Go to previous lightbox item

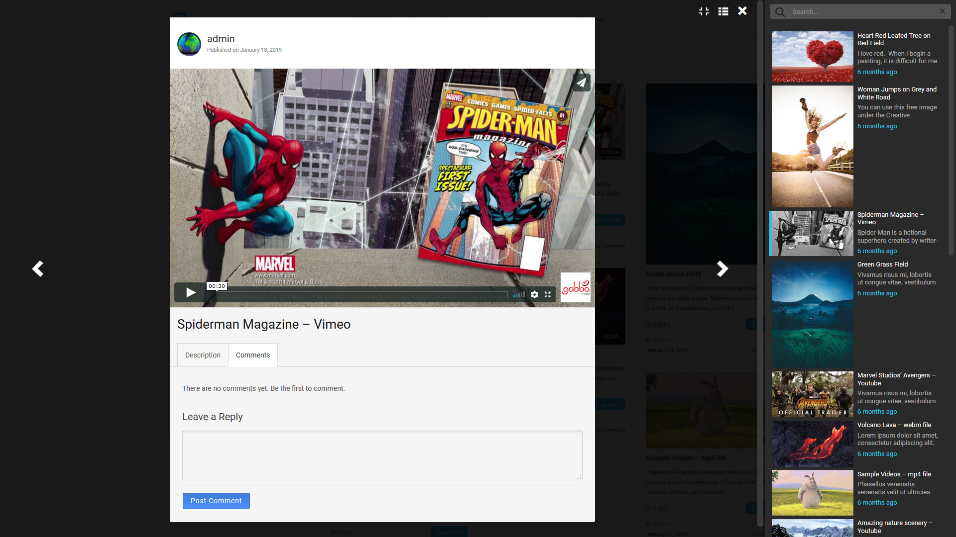(38, 268)
